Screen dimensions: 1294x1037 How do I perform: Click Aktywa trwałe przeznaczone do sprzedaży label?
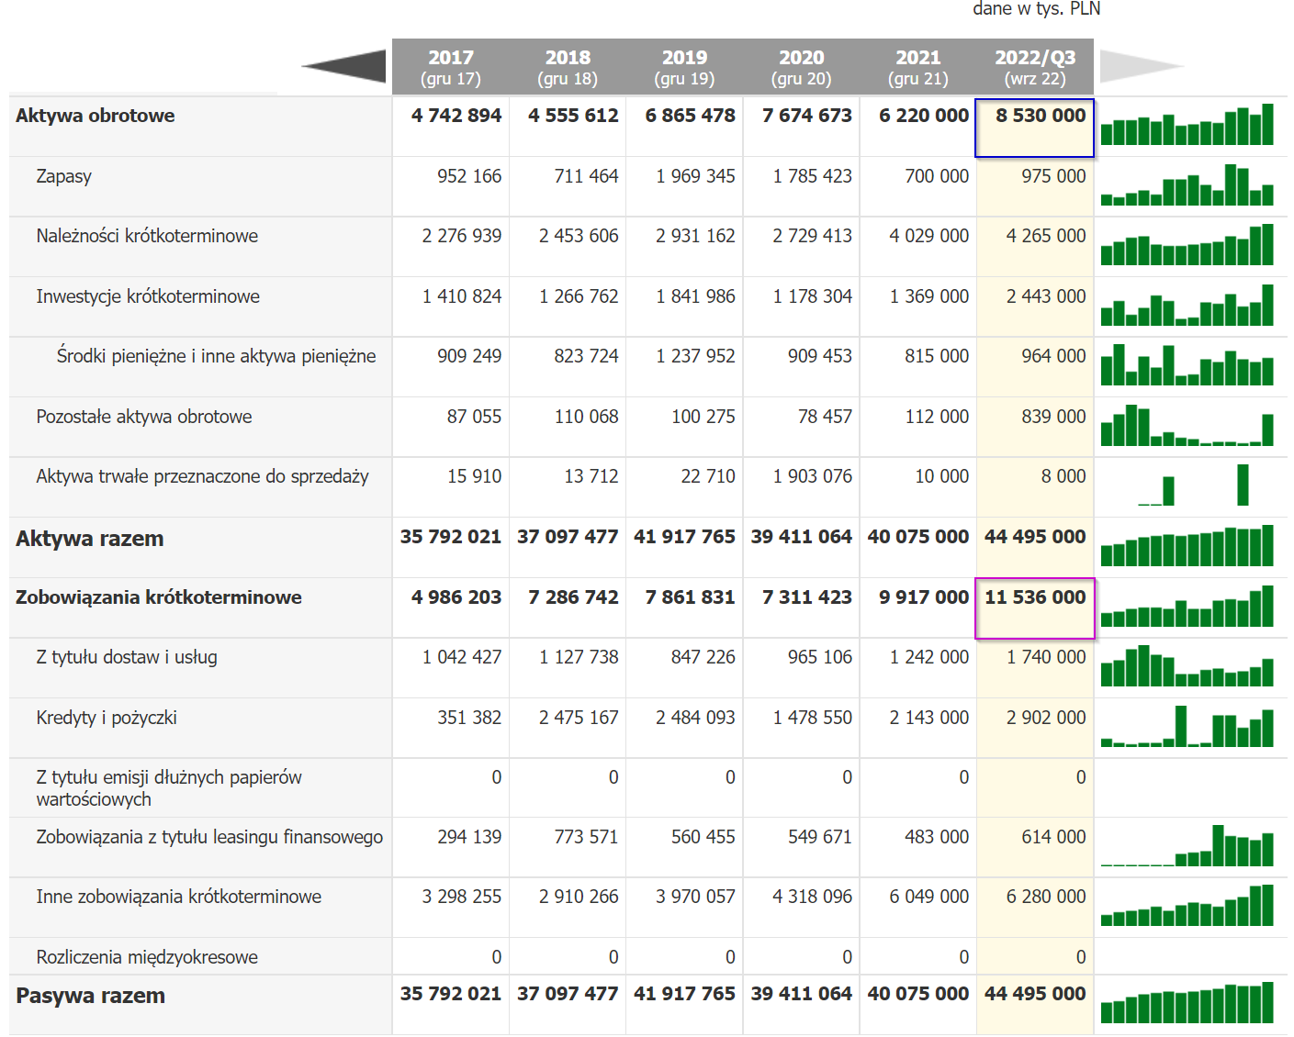coord(203,476)
